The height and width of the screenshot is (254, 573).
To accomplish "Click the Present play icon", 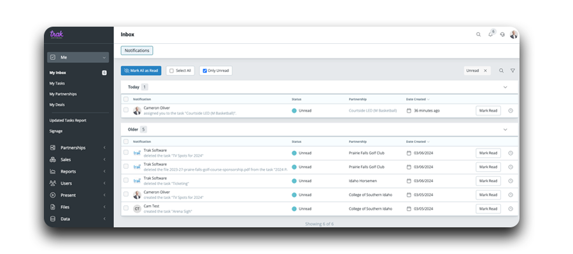I will 53,196.
